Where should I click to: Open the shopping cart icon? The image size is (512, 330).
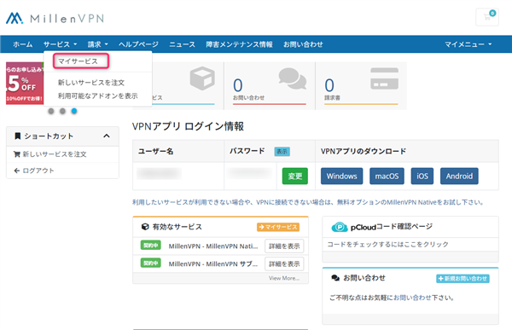[x=487, y=17]
